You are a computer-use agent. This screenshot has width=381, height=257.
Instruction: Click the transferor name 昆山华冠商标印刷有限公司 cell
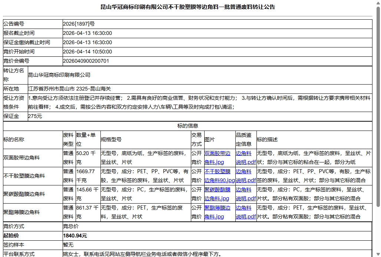(200, 75)
